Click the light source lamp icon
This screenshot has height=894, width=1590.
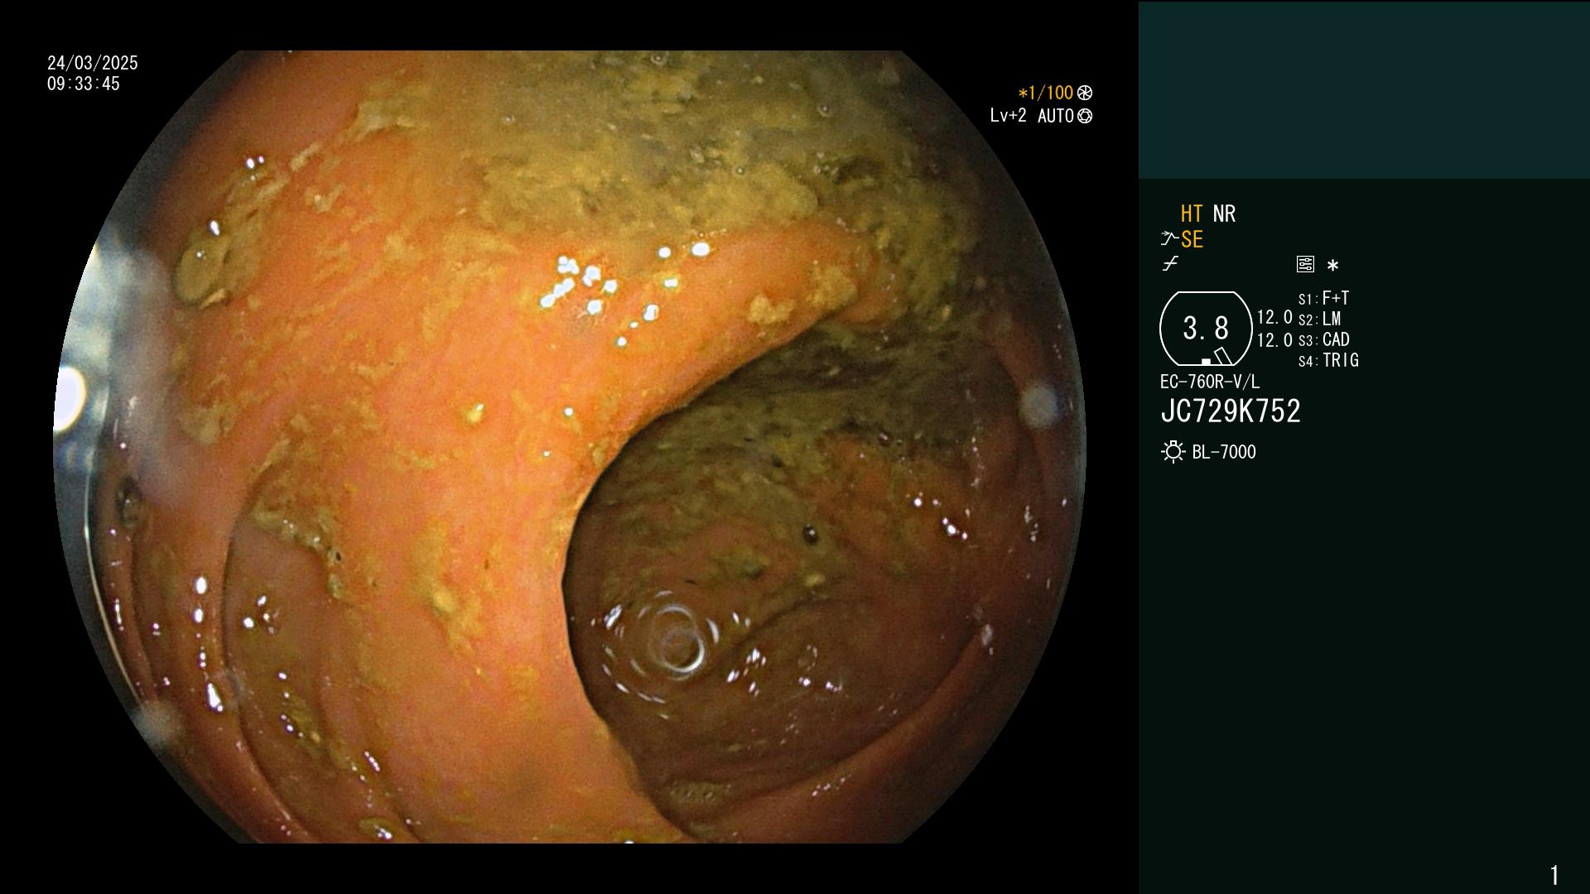pos(1173,451)
